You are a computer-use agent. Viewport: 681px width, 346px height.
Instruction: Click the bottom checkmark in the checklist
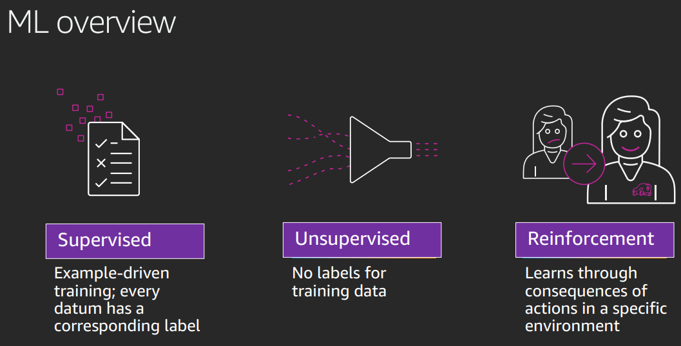pyautogui.click(x=101, y=183)
